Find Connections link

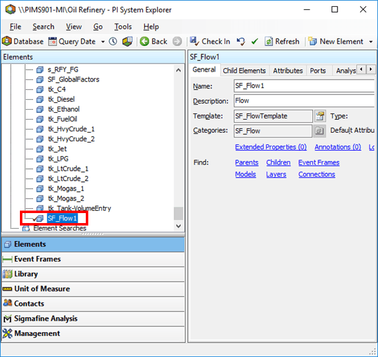316,174
